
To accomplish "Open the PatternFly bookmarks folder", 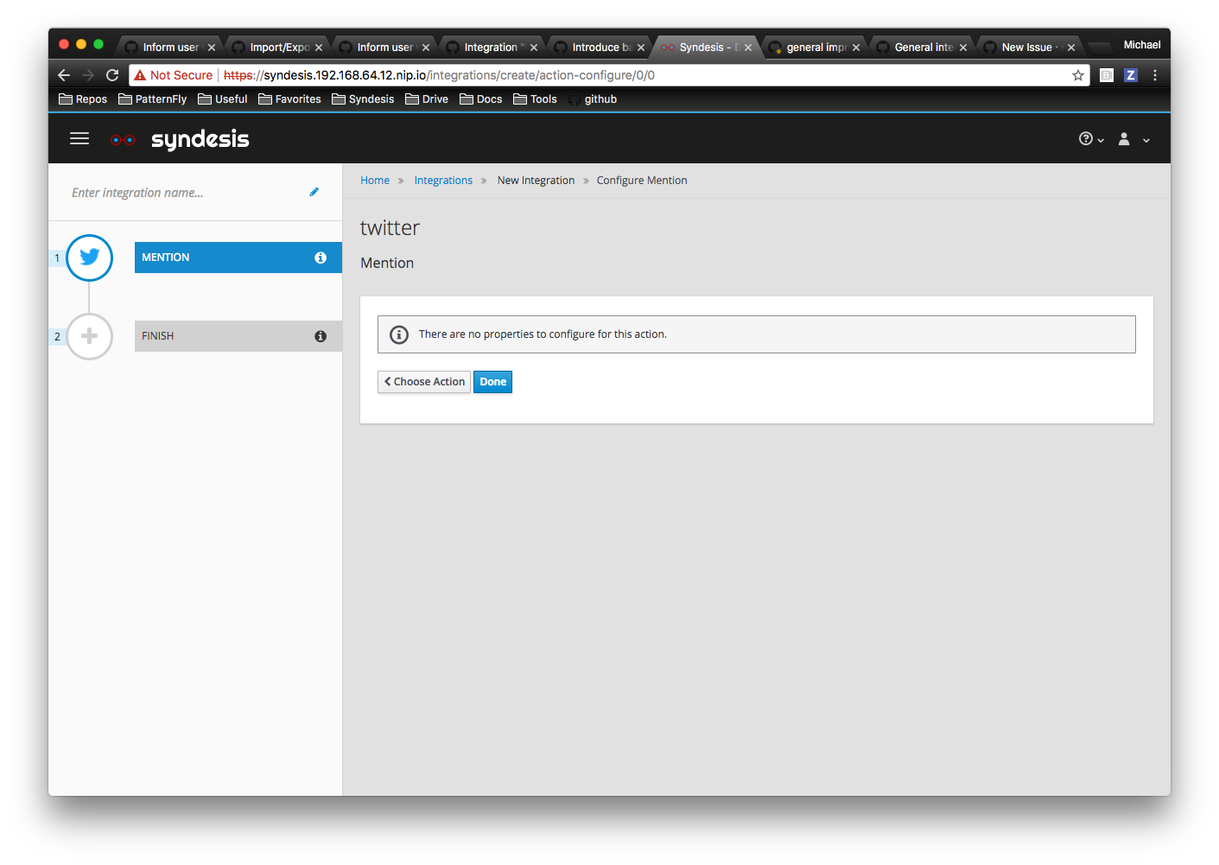I will tap(153, 99).
